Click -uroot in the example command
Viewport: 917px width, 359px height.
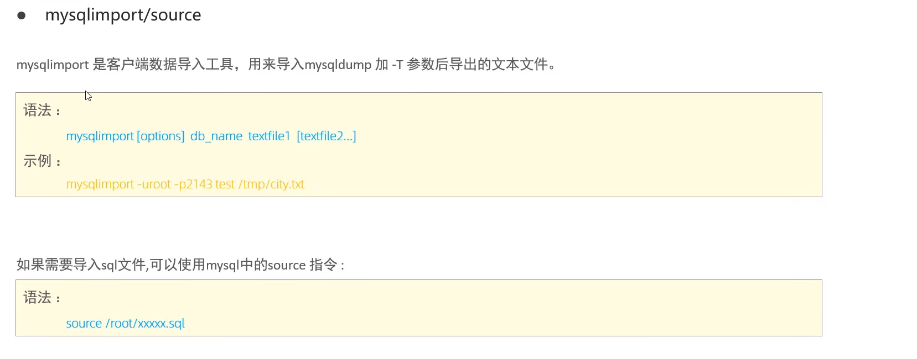[x=154, y=184]
